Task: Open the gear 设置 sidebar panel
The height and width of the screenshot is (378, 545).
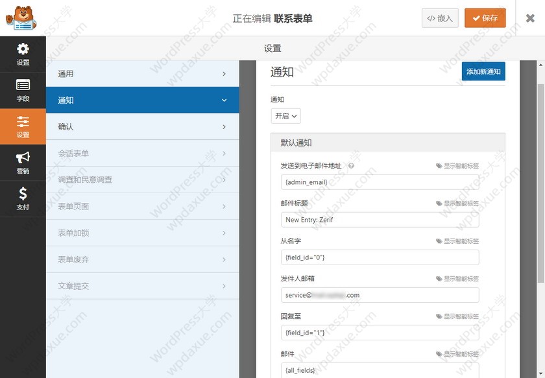Action: click(x=23, y=54)
